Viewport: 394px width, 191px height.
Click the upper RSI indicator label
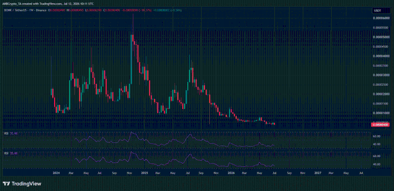[x=6, y=134]
